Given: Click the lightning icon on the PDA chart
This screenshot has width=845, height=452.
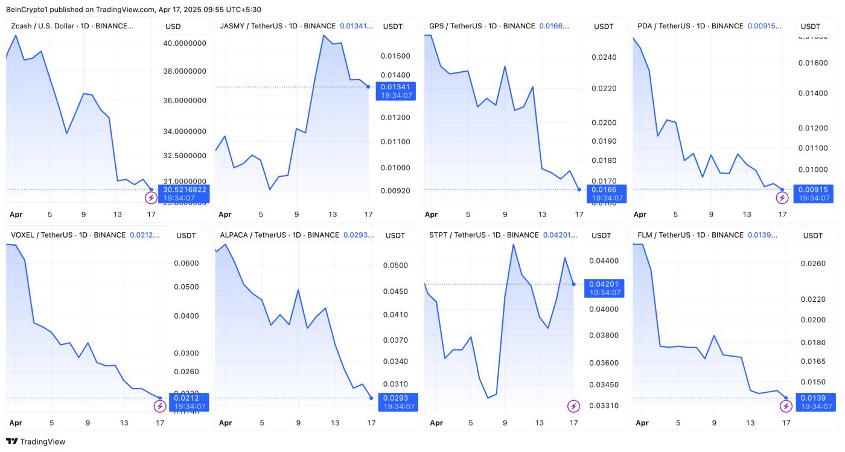Looking at the screenshot, I should (782, 198).
